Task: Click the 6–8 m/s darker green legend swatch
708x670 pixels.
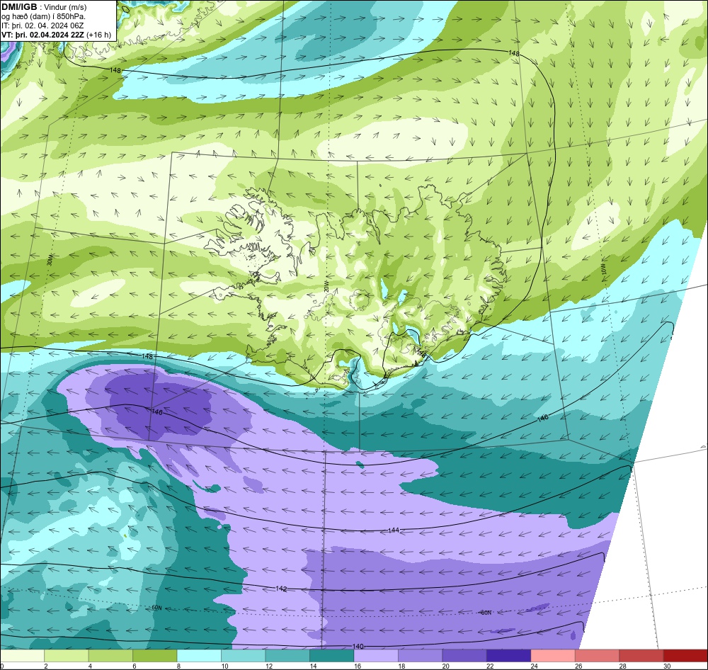Action: (x=155, y=656)
